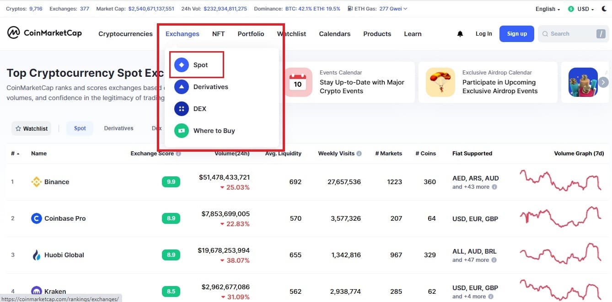Open the Portfolio menu item
This screenshot has height=302, width=612.
point(251,34)
